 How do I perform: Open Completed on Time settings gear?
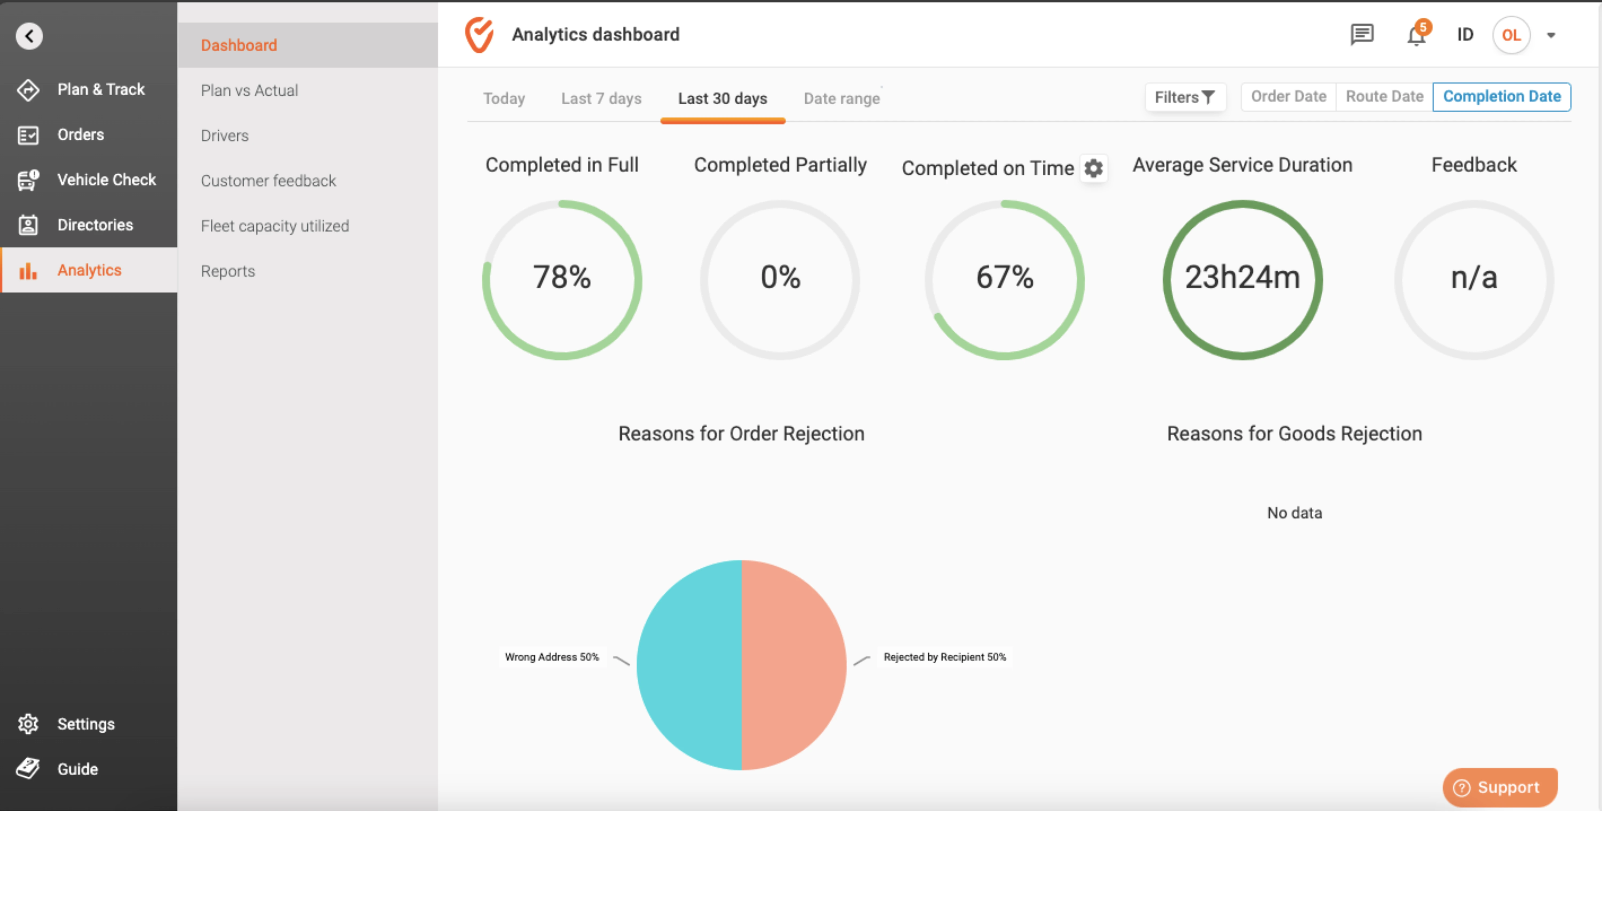pos(1093,168)
